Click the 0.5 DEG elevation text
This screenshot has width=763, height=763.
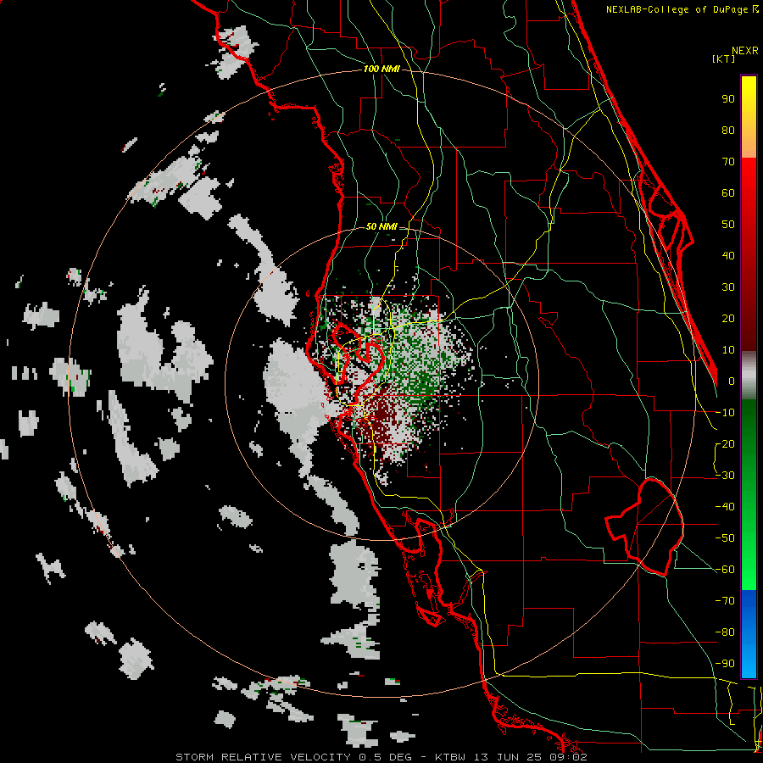386,757
